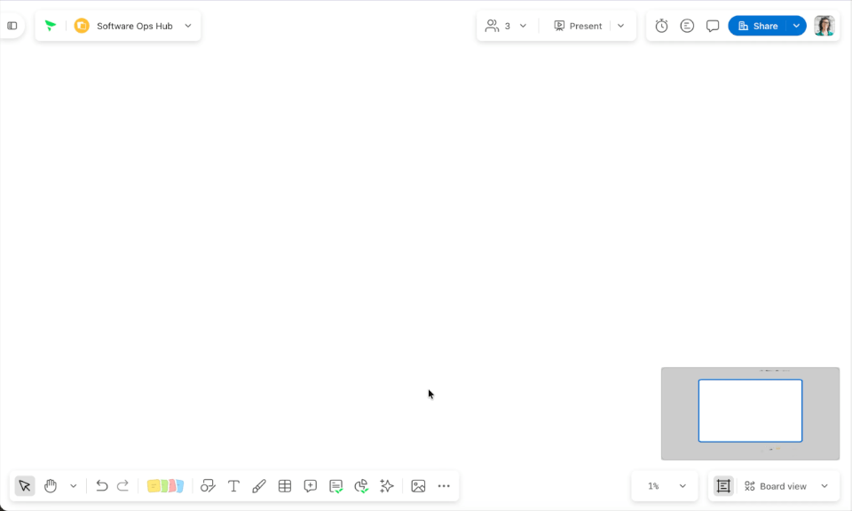
Task: Add a task card to the board
Action: click(x=335, y=485)
